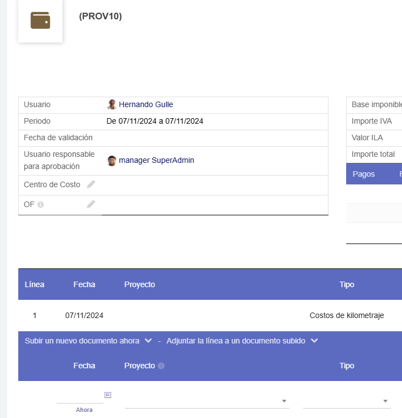The image size is (402, 418).
Task: Click the expense report wallet icon
Action: coord(40,20)
